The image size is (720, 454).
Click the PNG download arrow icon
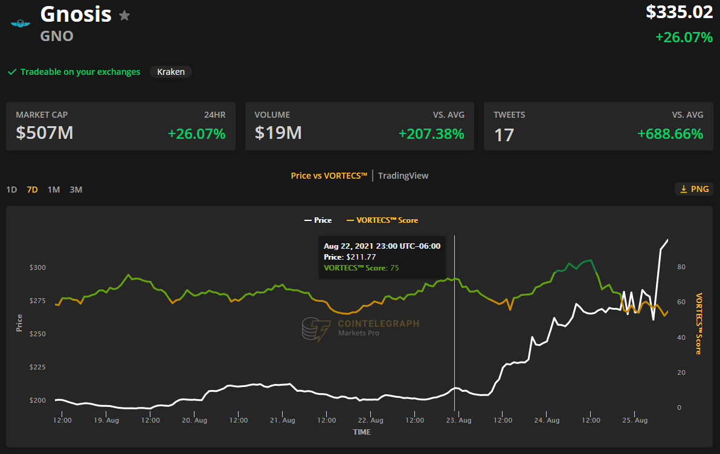(684, 189)
